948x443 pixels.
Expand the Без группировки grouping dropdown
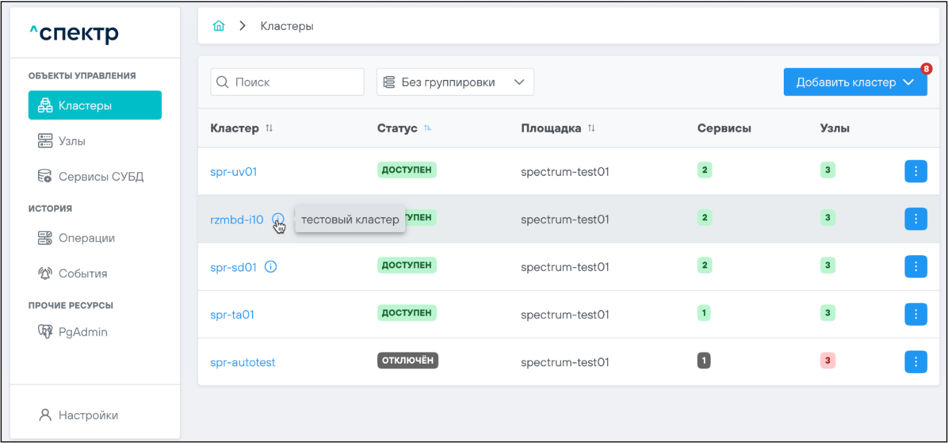point(455,82)
